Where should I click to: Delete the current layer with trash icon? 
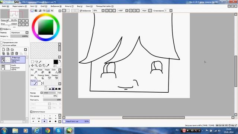click(16, 53)
